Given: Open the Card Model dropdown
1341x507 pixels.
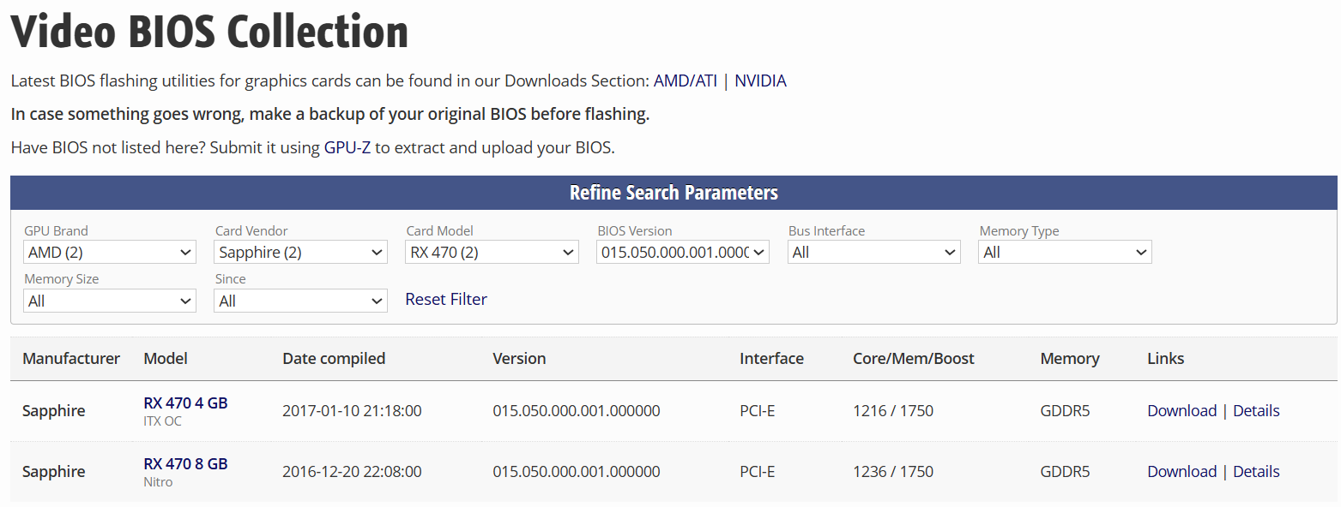Looking at the screenshot, I should (492, 253).
